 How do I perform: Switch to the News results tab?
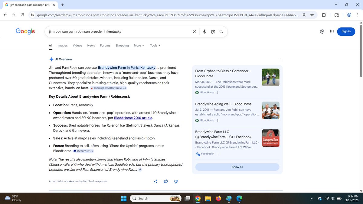[91, 45]
